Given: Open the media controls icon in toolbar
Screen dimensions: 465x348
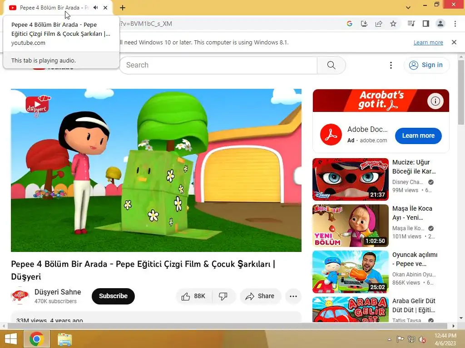Looking at the screenshot, I should 411,24.
